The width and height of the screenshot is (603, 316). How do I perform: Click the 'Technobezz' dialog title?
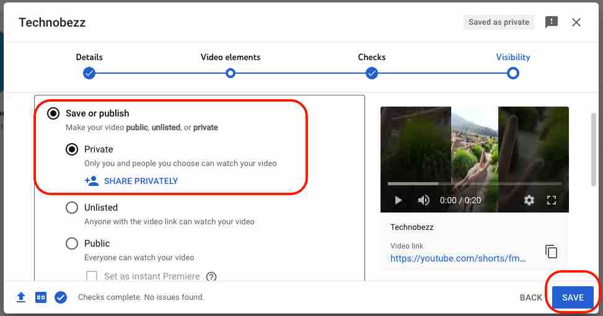click(x=52, y=22)
